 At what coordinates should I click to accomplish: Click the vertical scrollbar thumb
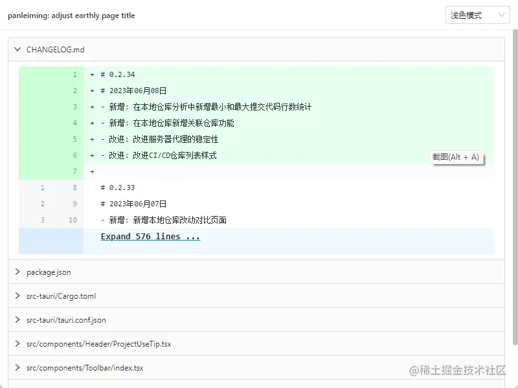click(x=515, y=188)
